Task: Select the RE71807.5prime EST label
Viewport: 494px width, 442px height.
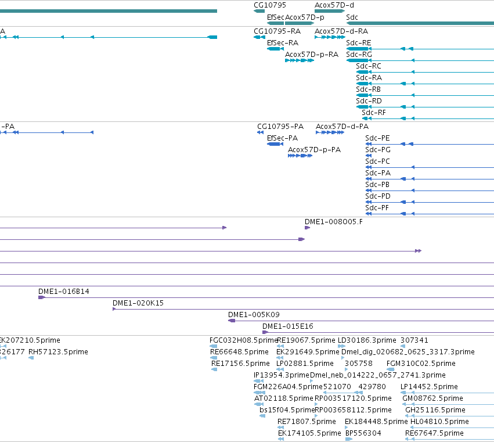Action: coord(307,422)
